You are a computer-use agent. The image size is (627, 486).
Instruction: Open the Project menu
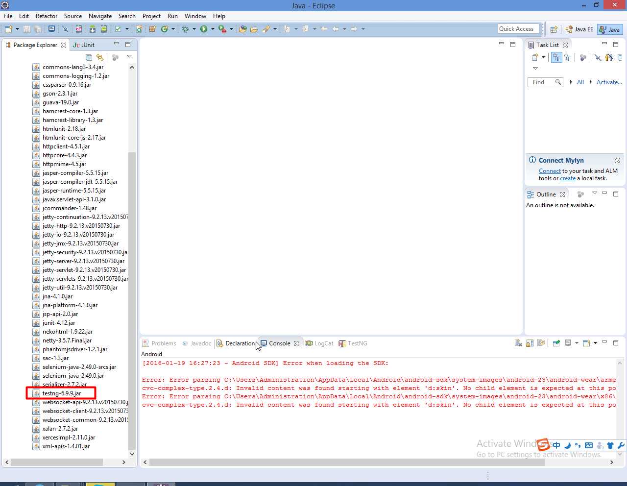151,16
